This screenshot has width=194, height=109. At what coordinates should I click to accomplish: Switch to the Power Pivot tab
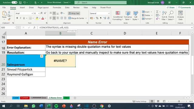tap(105, 8)
